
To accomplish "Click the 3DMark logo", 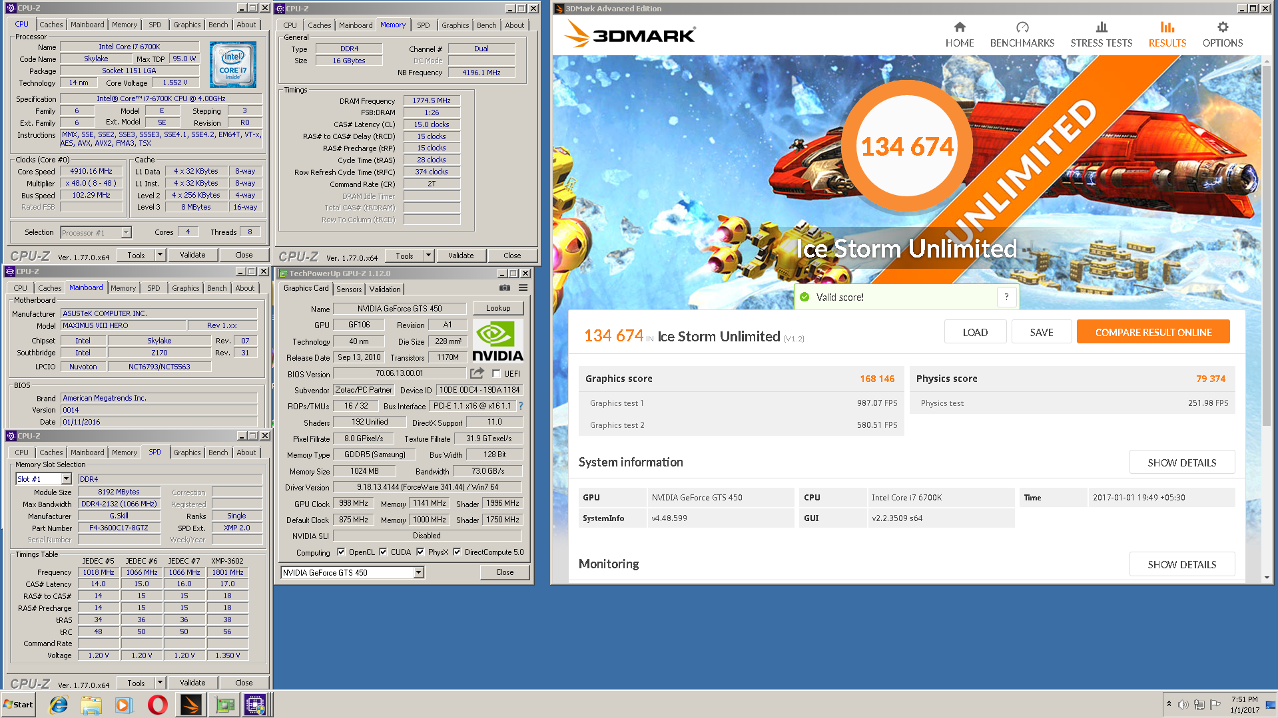I will click(629, 34).
